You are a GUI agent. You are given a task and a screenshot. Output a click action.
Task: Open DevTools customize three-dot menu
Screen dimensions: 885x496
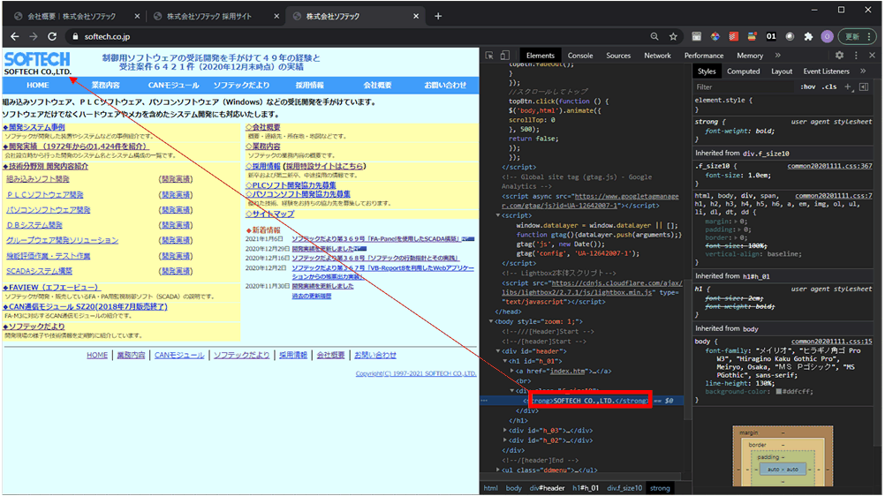[856, 56]
